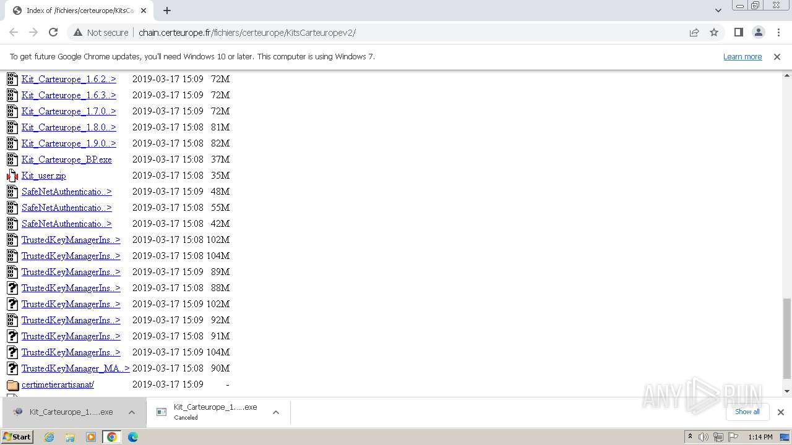792x445 pixels.
Task: Select the Index of /fichiers tab
Action: pos(80,11)
